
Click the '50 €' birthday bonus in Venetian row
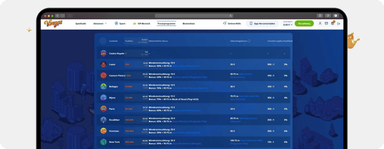click(233, 131)
